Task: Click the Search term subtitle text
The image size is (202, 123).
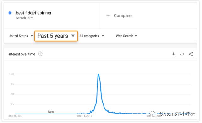Action: tap(25, 18)
